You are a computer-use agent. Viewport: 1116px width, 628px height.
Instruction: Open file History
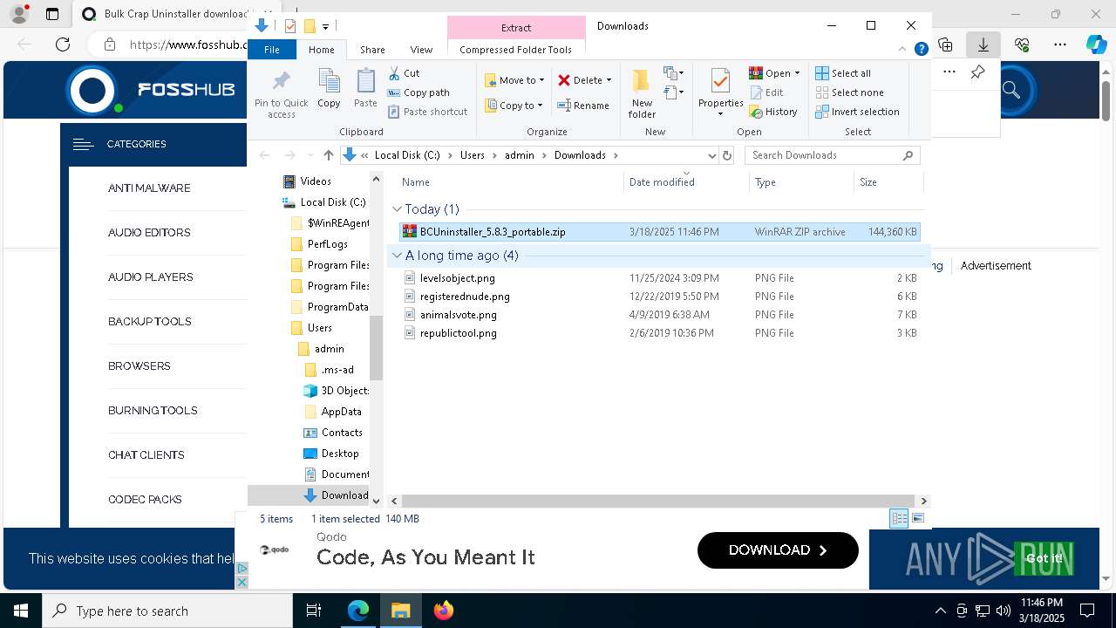click(x=773, y=112)
